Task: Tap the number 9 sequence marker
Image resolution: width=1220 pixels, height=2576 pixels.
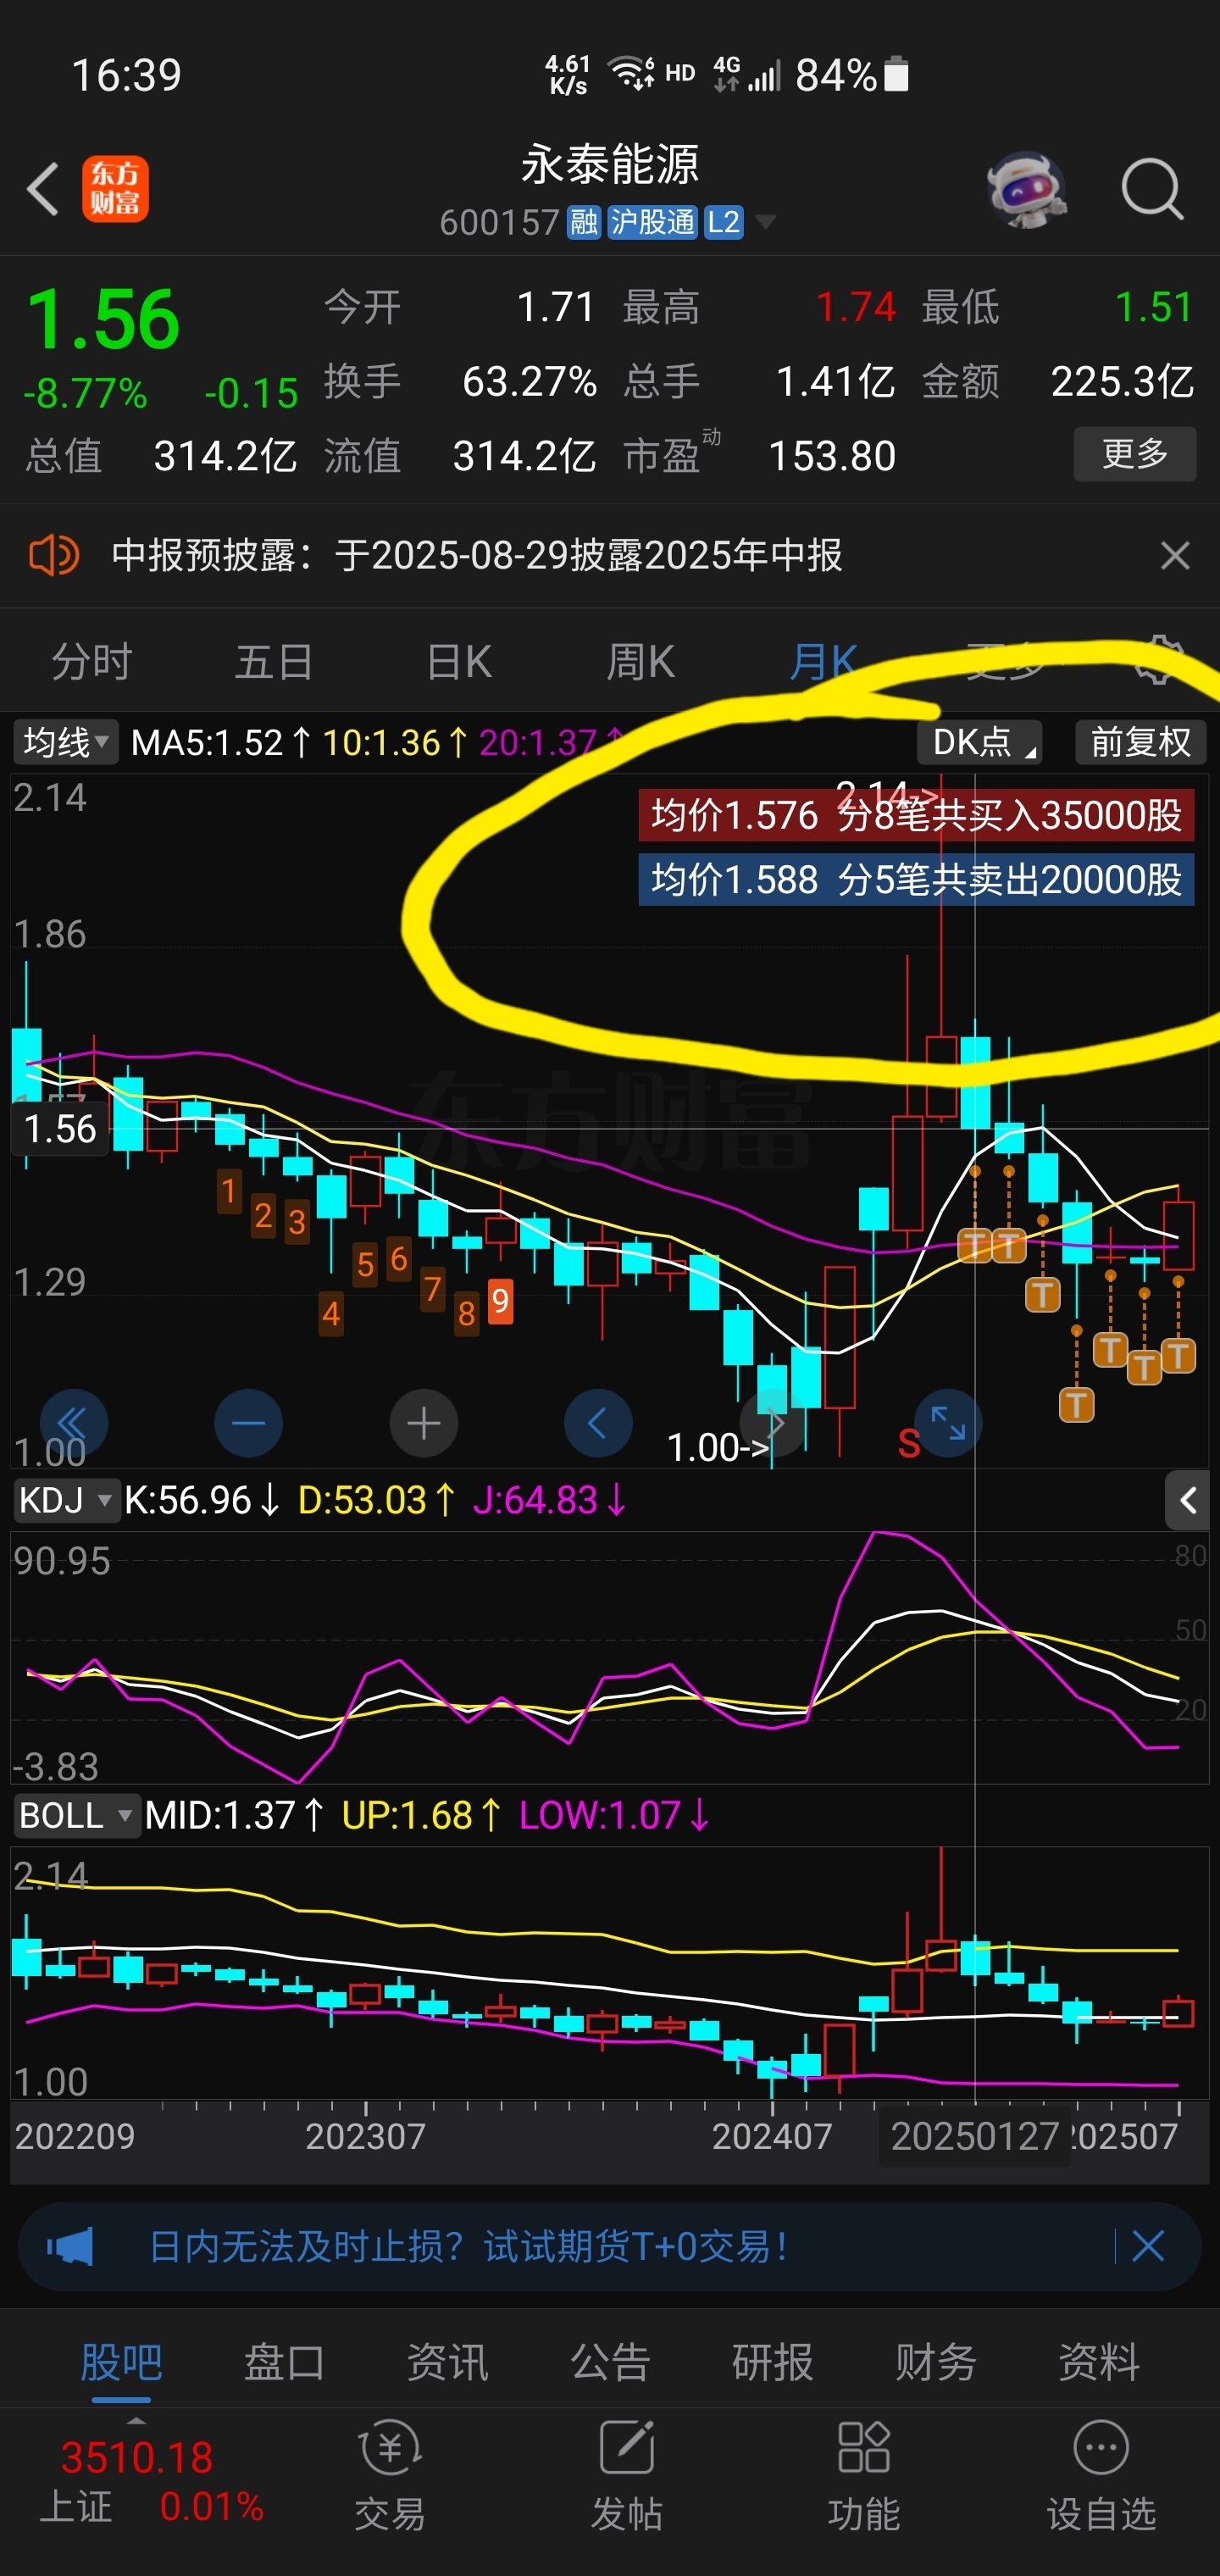Action: 500,1301
